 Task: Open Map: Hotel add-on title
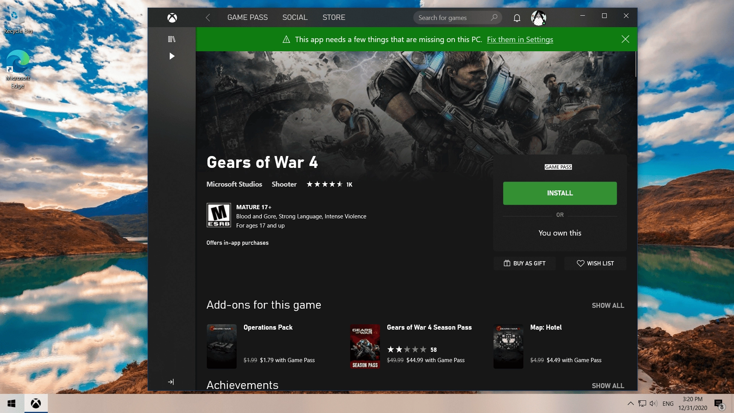tap(546, 327)
